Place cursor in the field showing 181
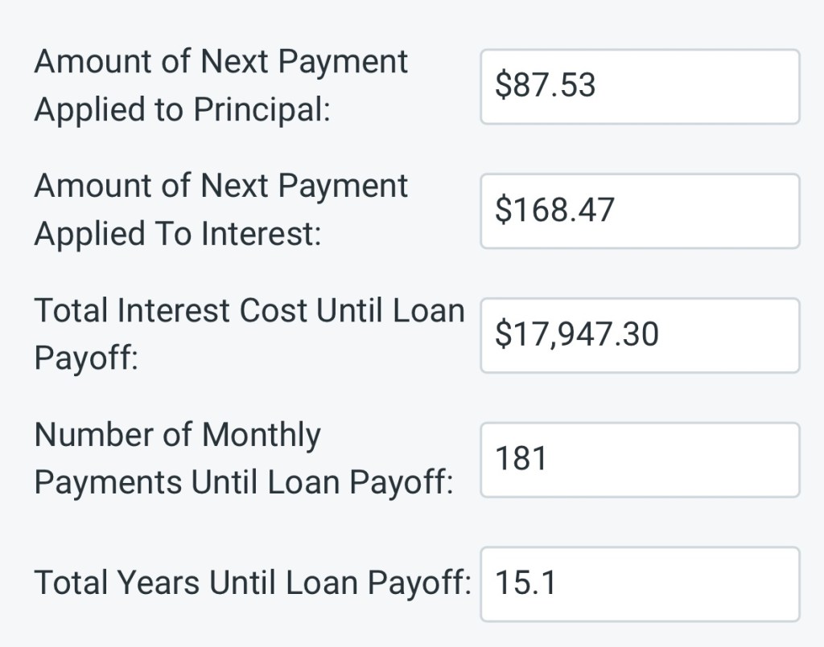Screen dimensions: 824x647 click(640, 460)
